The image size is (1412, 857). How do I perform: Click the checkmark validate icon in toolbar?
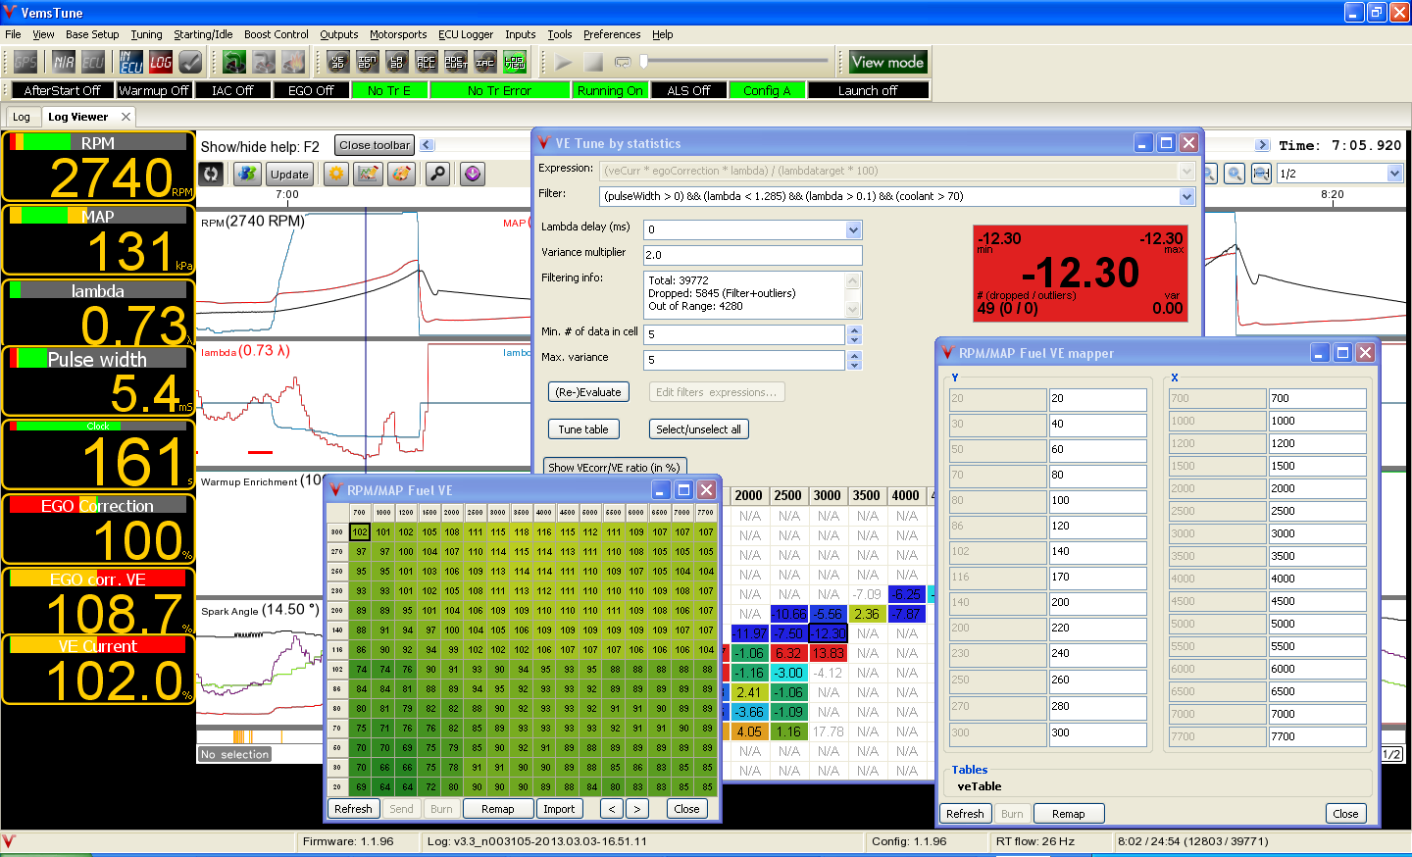click(190, 63)
